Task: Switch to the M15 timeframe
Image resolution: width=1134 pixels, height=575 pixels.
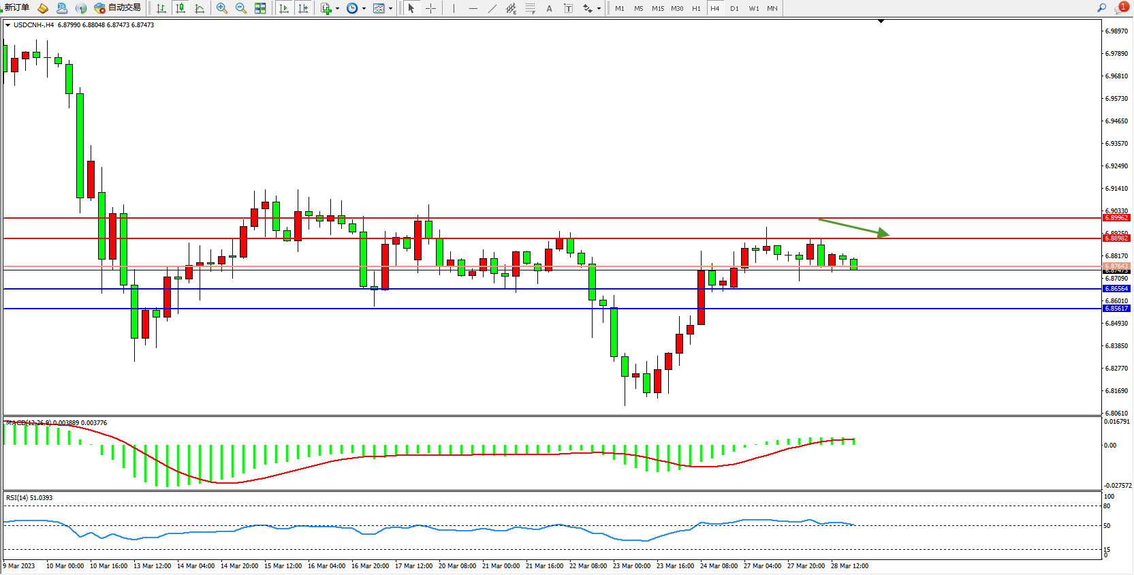Action: click(658, 8)
